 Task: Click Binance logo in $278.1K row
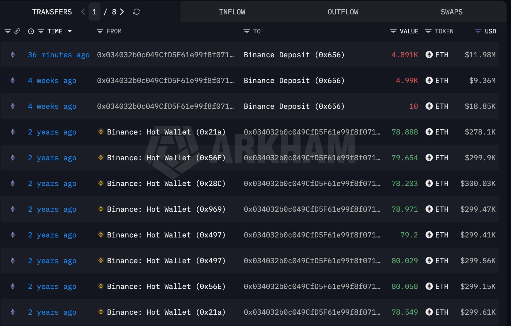101,132
